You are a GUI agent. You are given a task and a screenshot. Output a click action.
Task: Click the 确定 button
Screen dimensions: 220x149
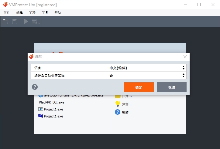(x=139, y=87)
